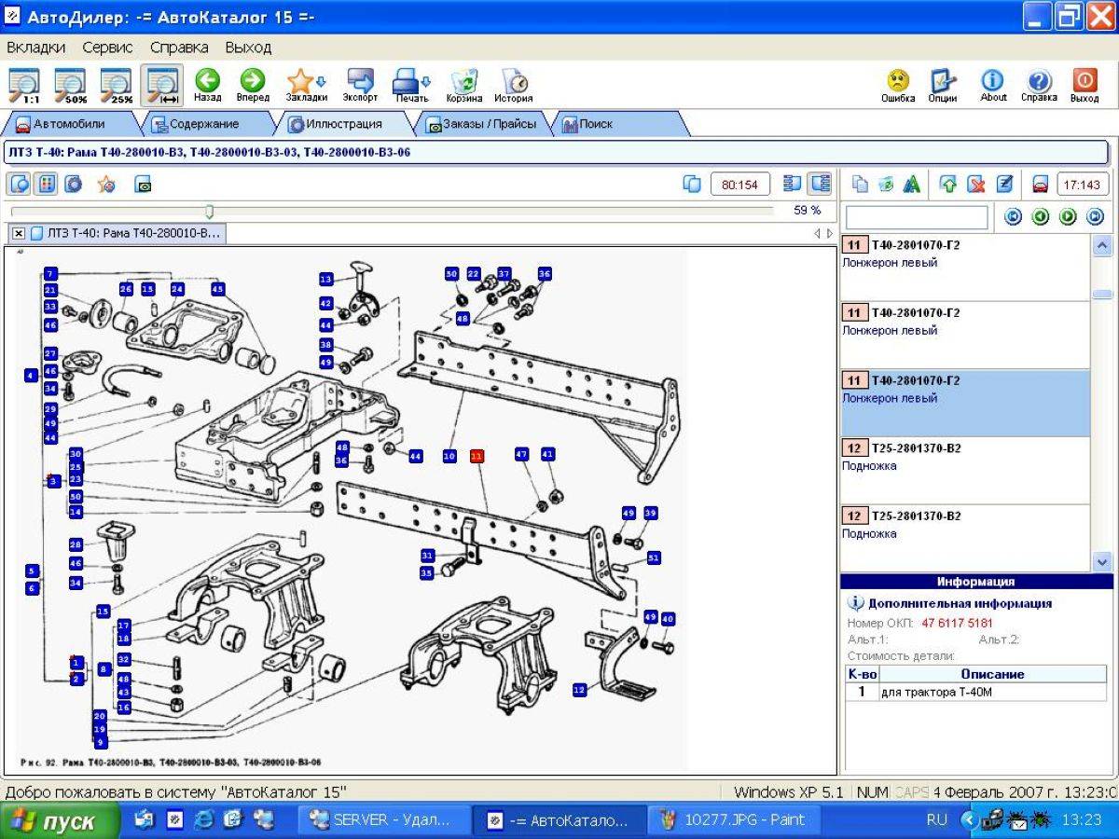Switch to the Иллюстрация tab
Screen dimensions: 1119x839
(x=343, y=123)
